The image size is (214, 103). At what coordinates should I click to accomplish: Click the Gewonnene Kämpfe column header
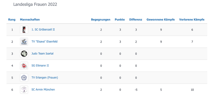(161, 19)
